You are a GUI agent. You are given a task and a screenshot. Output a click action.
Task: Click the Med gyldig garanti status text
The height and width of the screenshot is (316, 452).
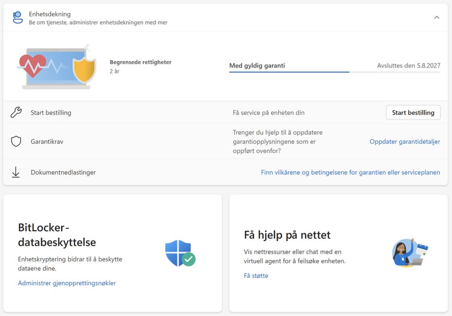(x=257, y=65)
